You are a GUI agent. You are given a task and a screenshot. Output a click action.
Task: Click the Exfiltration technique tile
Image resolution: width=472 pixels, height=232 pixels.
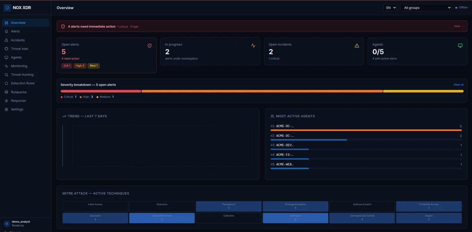pos(295,218)
